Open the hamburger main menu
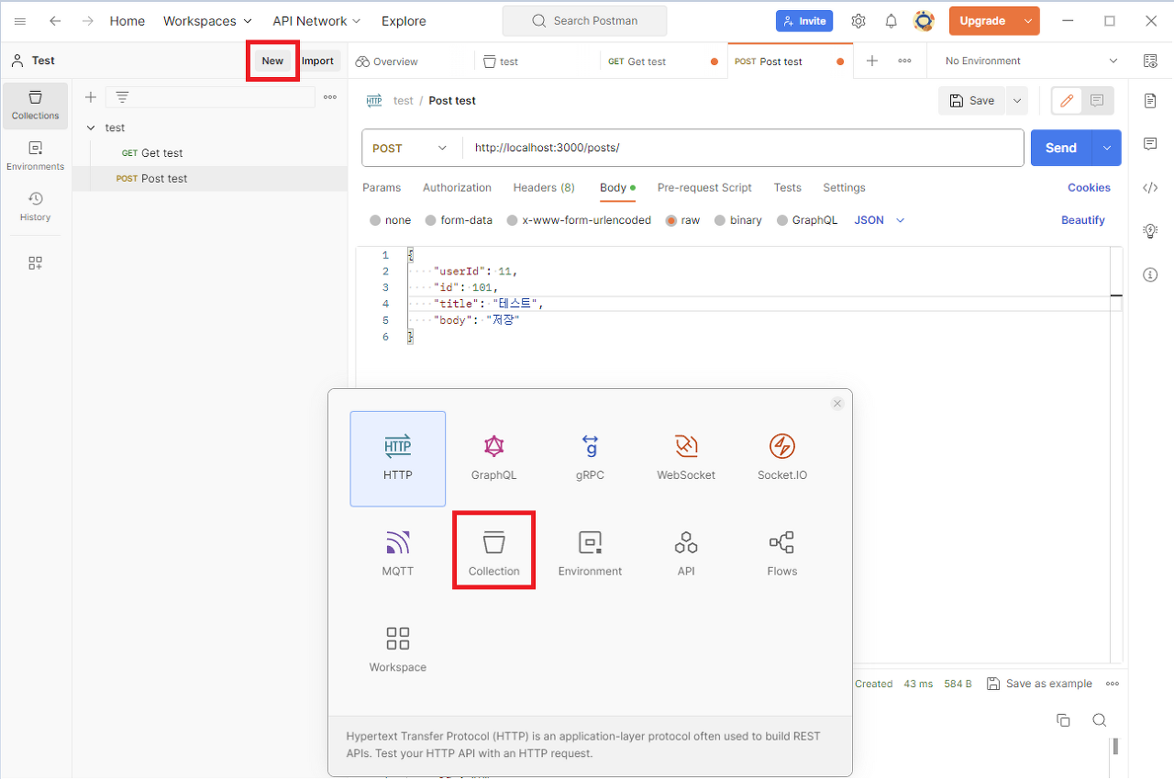Screen dimensions: 1174x779 click(x=20, y=20)
